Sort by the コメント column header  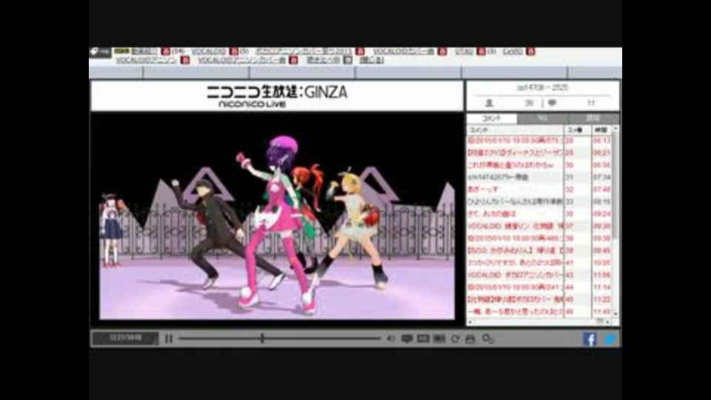coord(515,130)
